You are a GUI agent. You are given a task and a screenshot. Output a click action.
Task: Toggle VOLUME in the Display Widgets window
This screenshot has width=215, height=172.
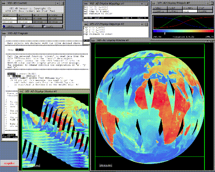205,11
